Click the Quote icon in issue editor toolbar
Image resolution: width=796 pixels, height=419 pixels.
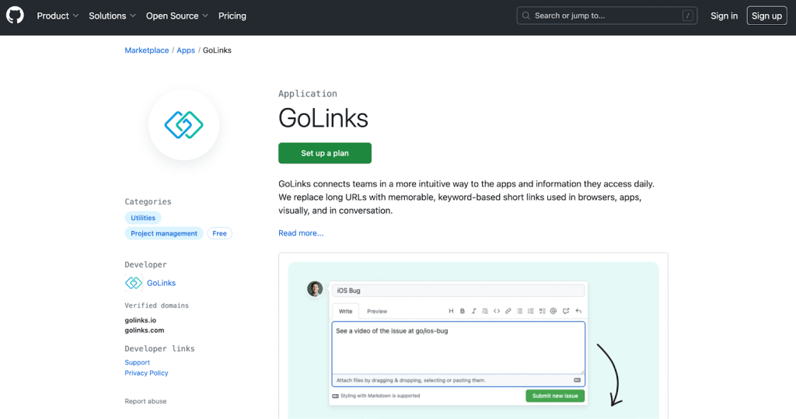[x=485, y=311]
